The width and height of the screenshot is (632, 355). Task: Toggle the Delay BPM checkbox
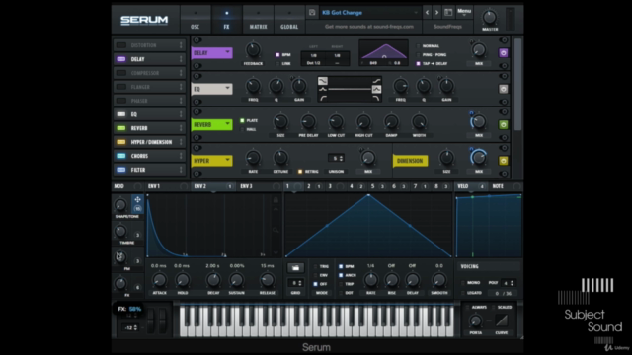pos(277,55)
